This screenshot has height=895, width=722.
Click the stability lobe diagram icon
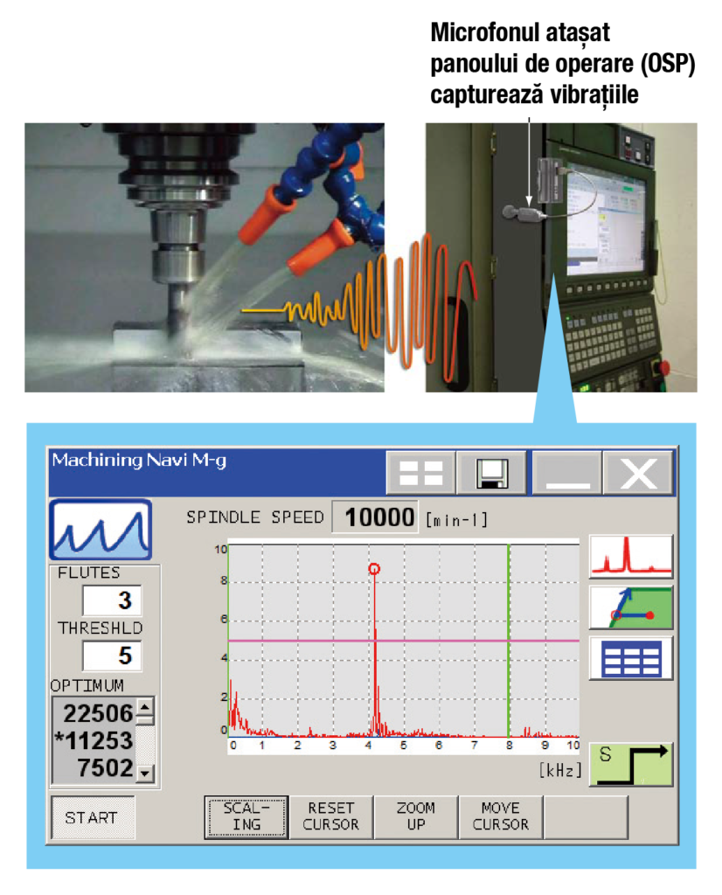pyautogui.click(x=630, y=607)
